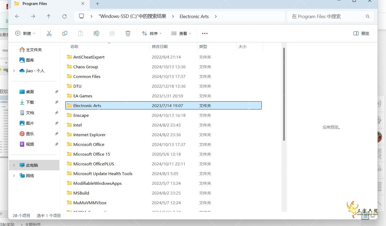Image resolution: width=386 pixels, height=226 pixels.
Task: Open the 查看 view dropdown
Action: point(181,33)
